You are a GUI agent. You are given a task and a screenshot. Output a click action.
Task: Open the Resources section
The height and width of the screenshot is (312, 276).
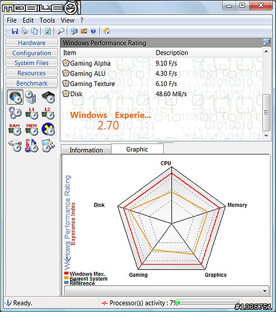click(x=32, y=73)
